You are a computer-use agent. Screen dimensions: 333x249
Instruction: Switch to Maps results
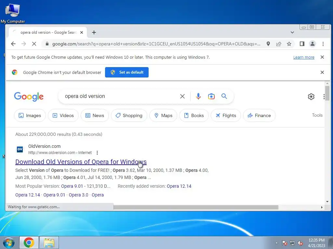click(x=163, y=115)
